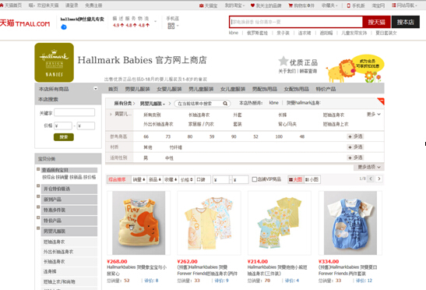Open the 首页 tab in store navigation

click(x=113, y=89)
